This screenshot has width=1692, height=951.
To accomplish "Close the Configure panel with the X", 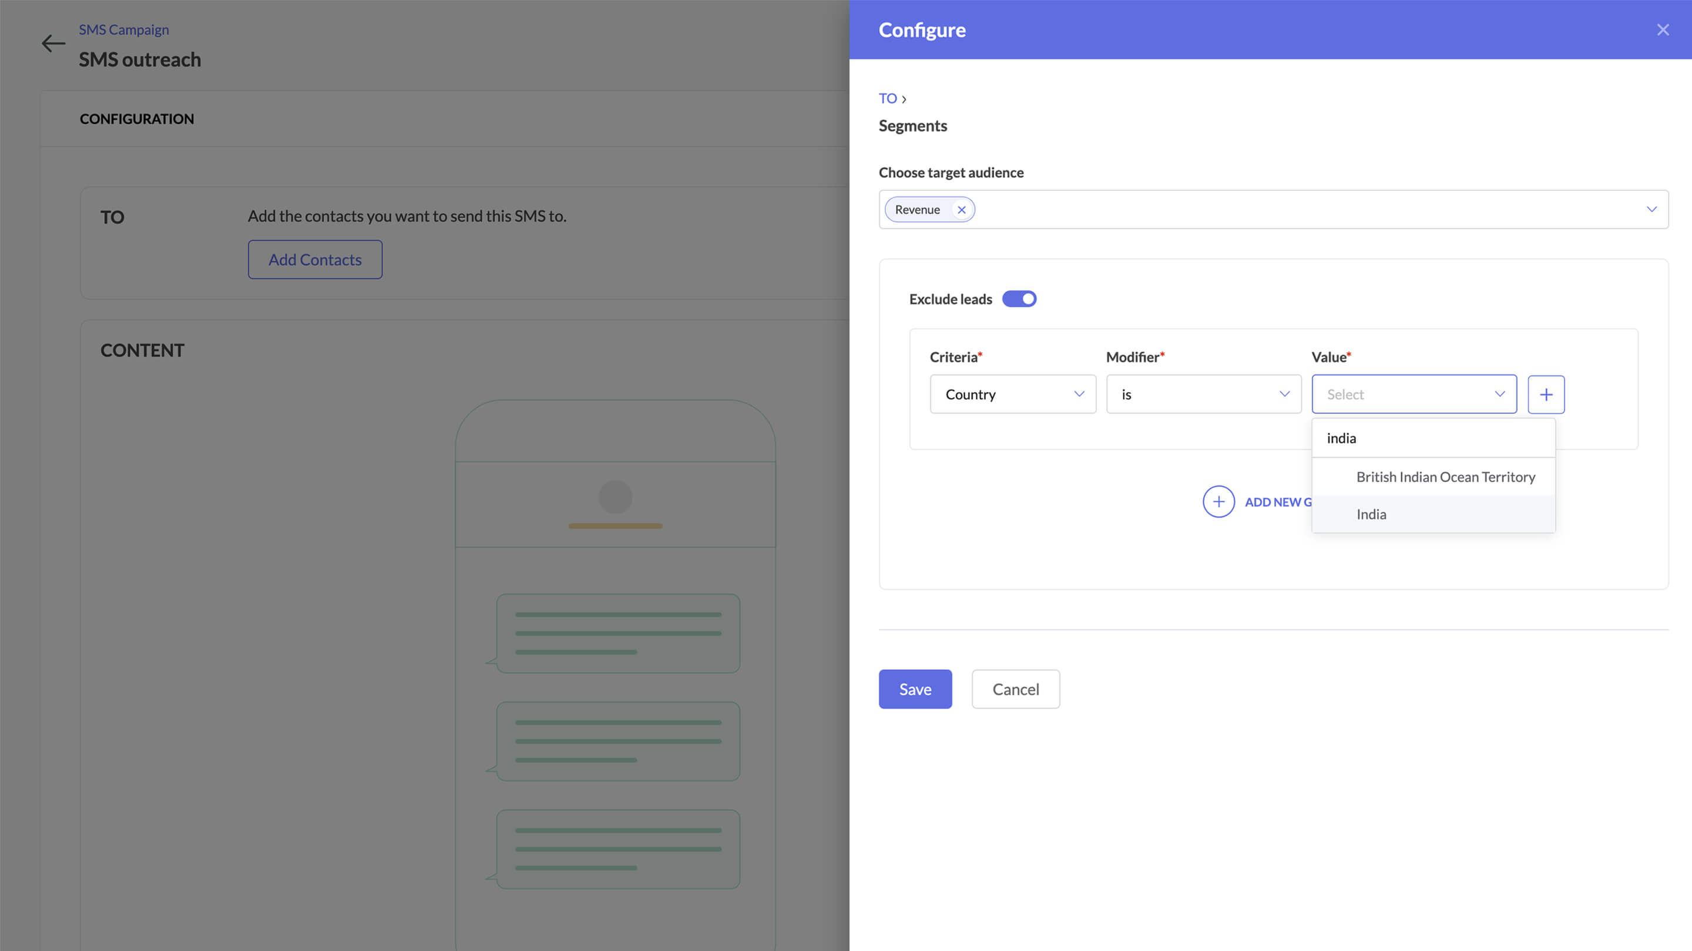I will point(1663,29).
